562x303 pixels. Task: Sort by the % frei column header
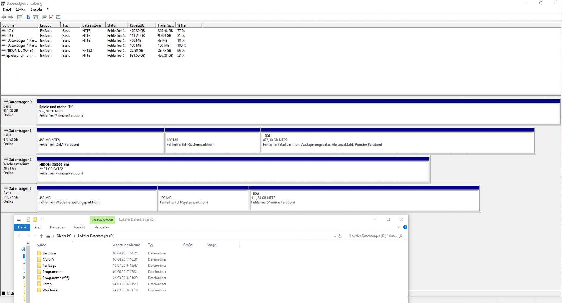(189, 25)
